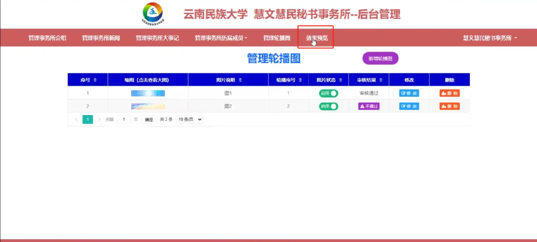The width and height of the screenshot is (537, 242).
Task: Click 修改 button for 图2 row
Action: pos(409,106)
